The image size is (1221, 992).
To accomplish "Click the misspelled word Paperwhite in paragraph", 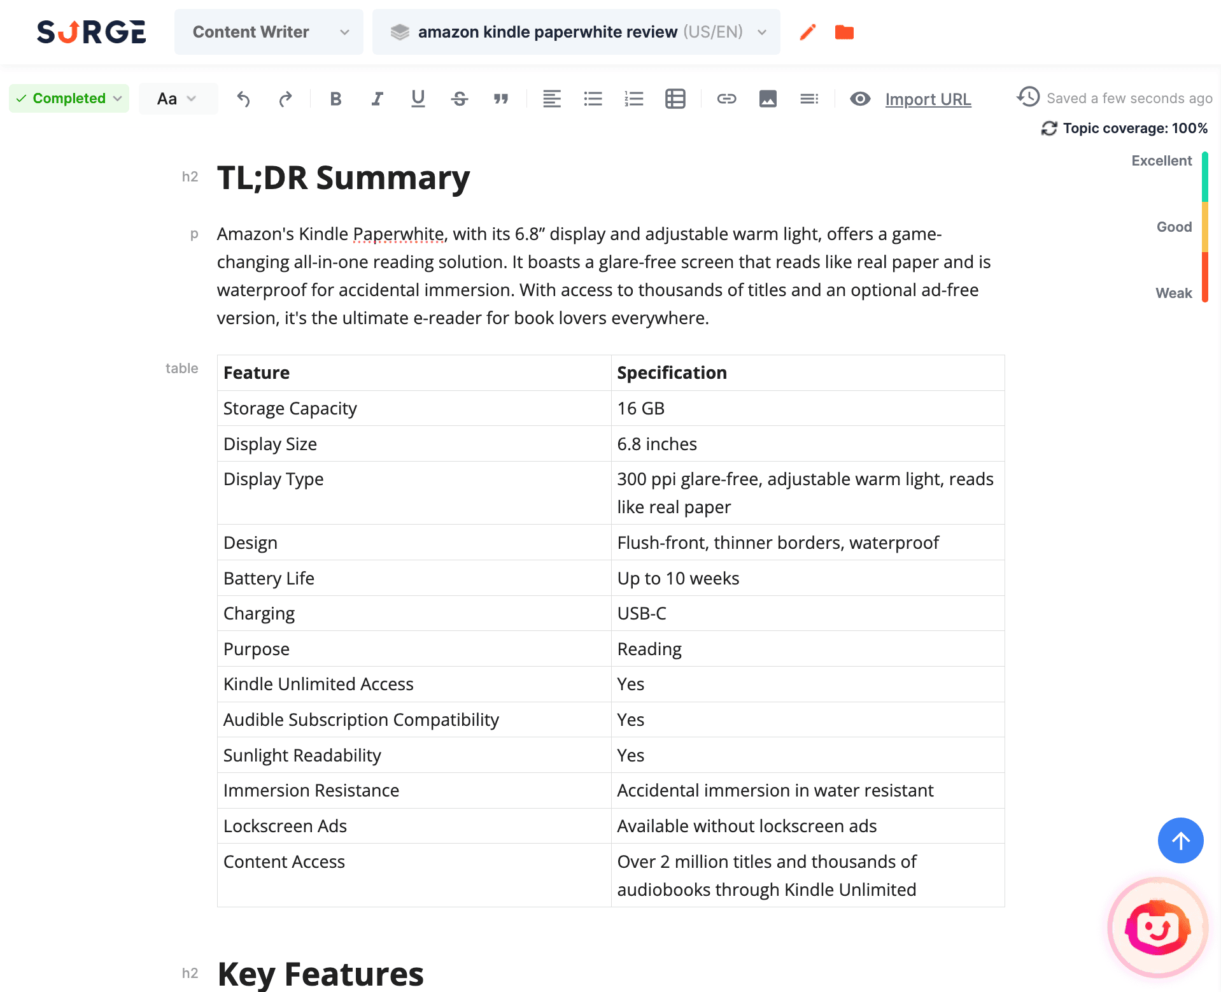I will tap(398, 234).
